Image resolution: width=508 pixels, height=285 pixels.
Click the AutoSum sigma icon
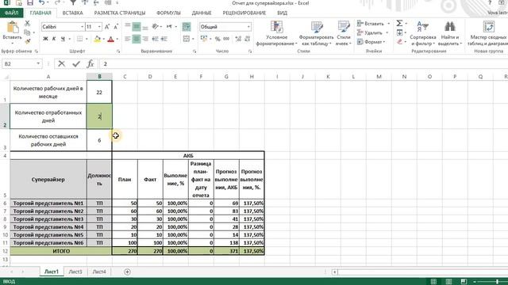(399, 23)
